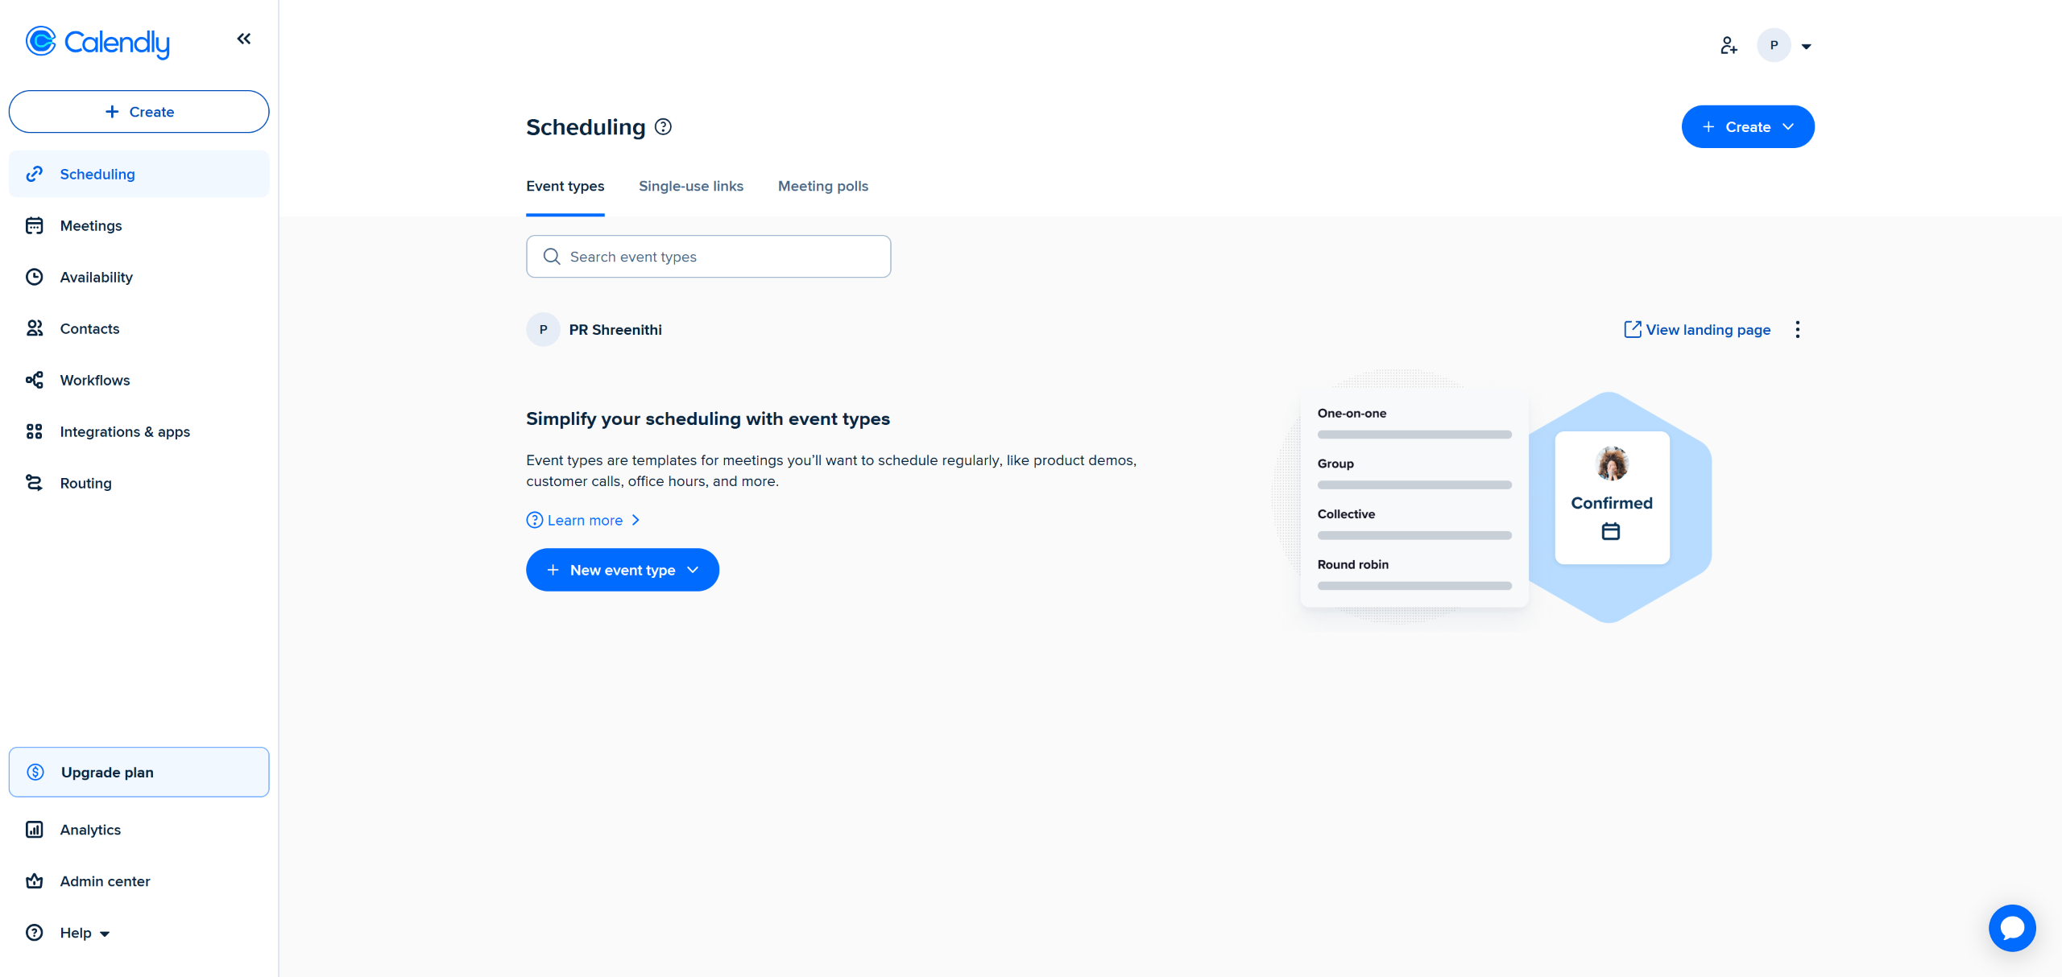This screenshot has width=2062, height=977.
Task: Switch to the Single-use links tab
Action: (690, 187)
